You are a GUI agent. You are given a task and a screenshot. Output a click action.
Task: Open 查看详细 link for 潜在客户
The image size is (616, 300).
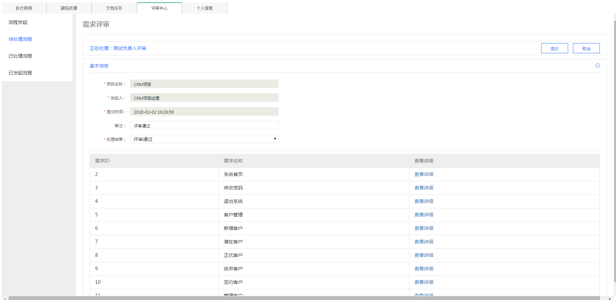click(423, 242)
